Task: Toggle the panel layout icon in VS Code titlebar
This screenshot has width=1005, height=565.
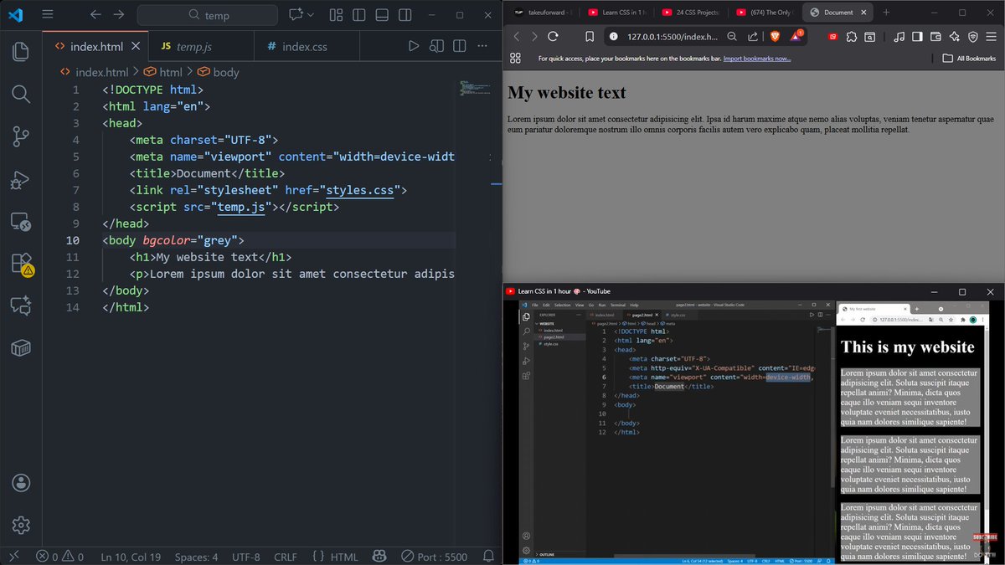Action: coord(382,16)
